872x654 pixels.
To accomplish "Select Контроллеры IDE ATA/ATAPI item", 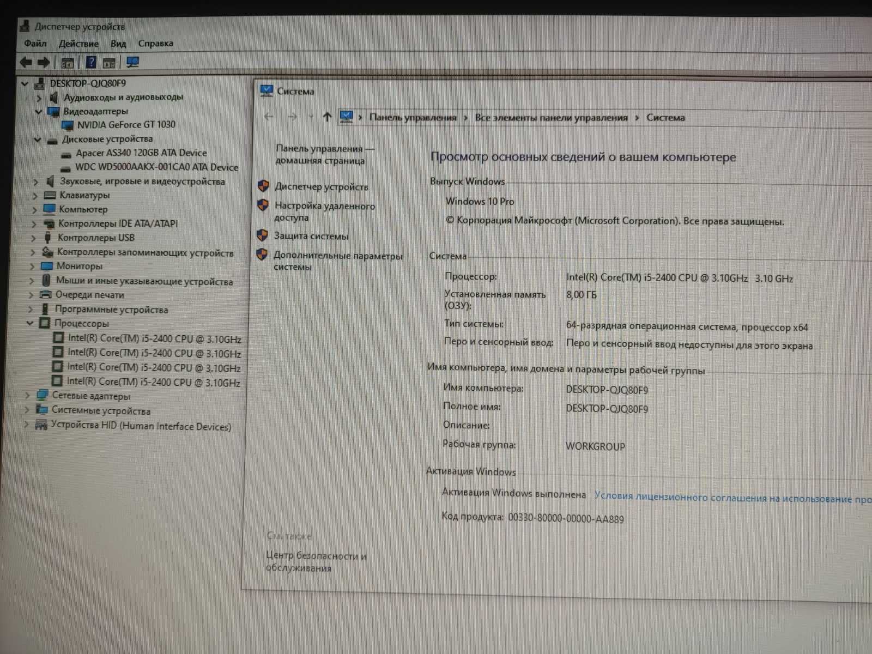I will (118, 223).
